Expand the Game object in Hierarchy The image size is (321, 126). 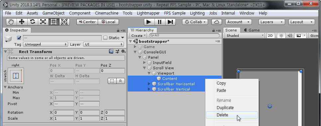135,47
